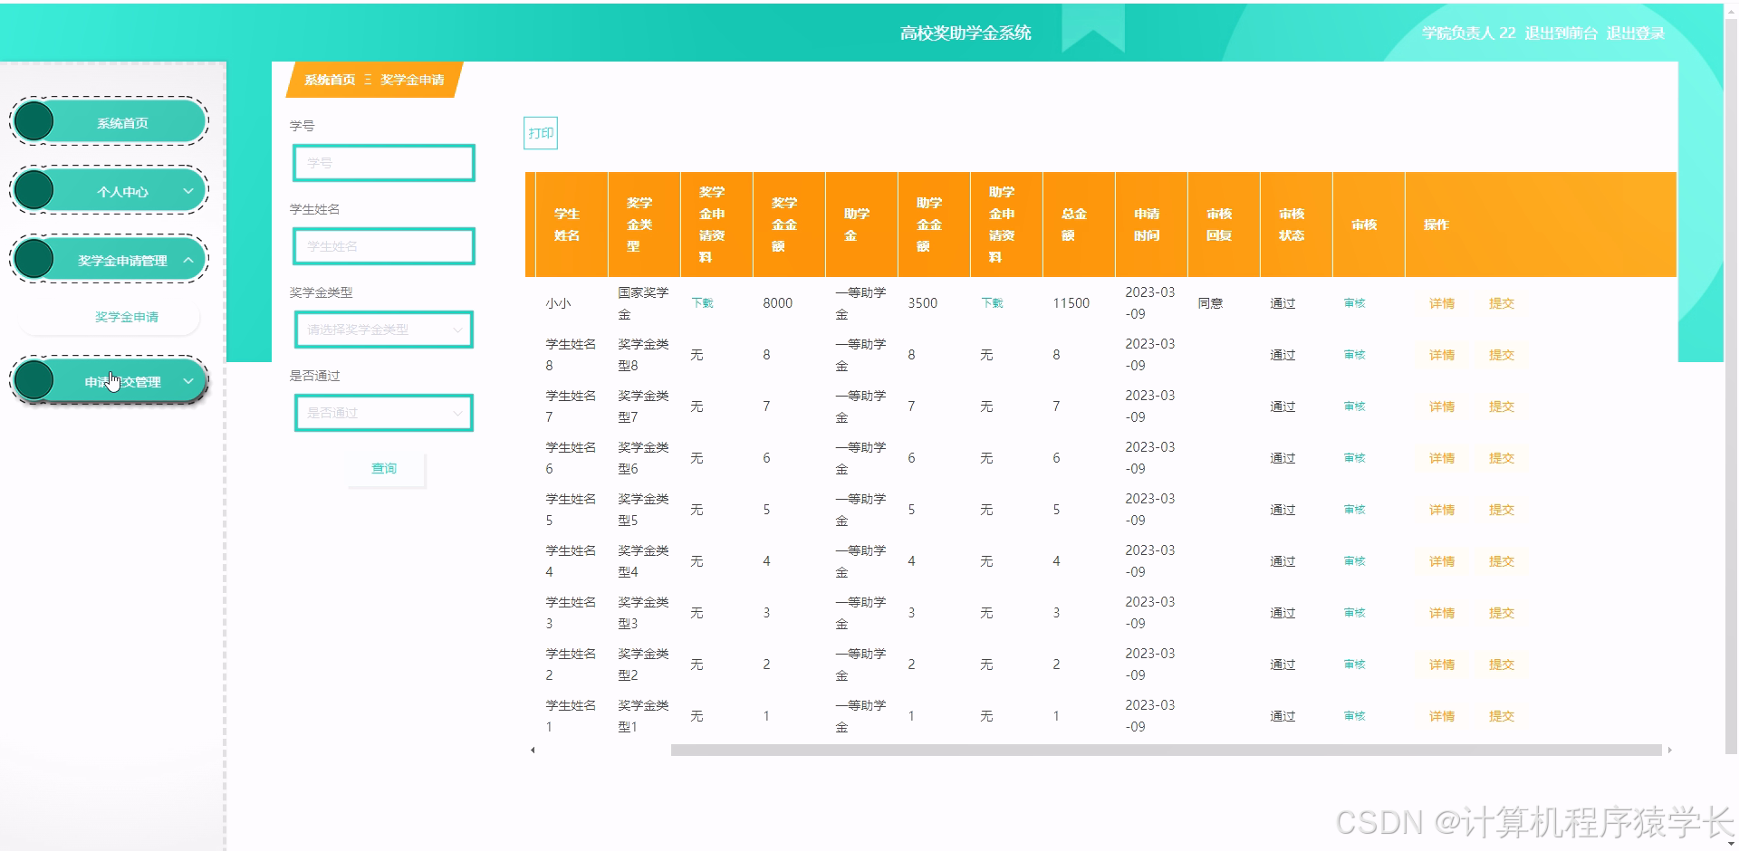This screenshot has height=851, width=1739.
Task: Open the 个人中心 sidebar menu
Action: click(109, 191)
